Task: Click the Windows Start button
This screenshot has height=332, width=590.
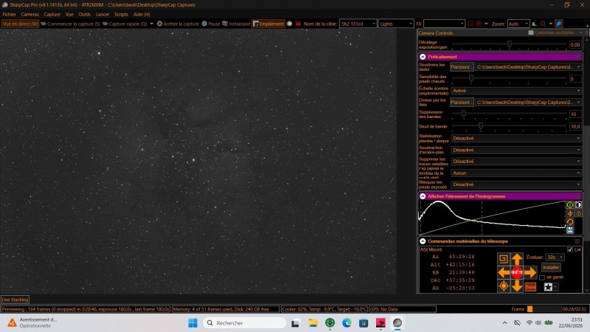Action: (192, 323)
